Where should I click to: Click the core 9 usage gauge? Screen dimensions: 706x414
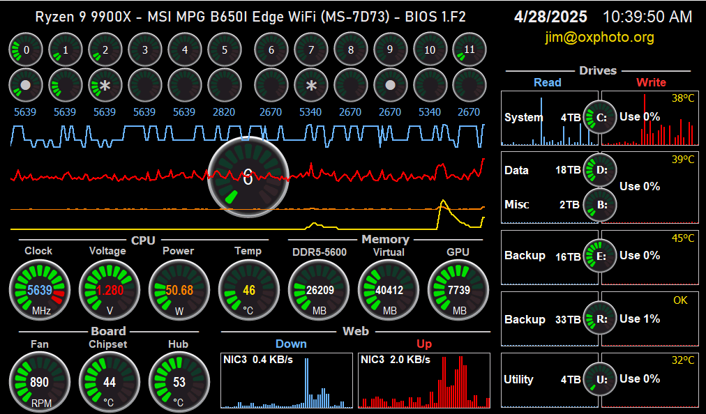pos(391,49)
